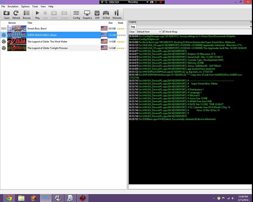Close the Logging panel

click(x=251, y=22)
